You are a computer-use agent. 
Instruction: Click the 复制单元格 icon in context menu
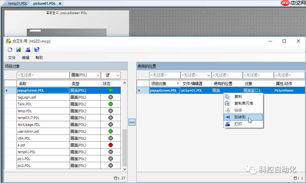[227, 103]
